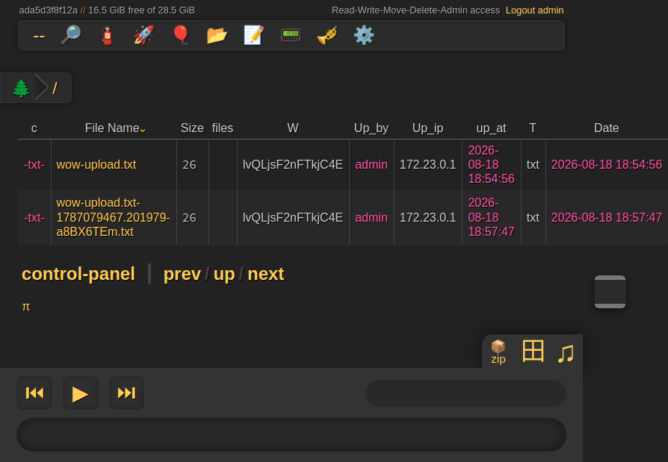This screenshot has width=668, height=462.
Task: Sort by files column header
Action: click(x=223, y=128)
